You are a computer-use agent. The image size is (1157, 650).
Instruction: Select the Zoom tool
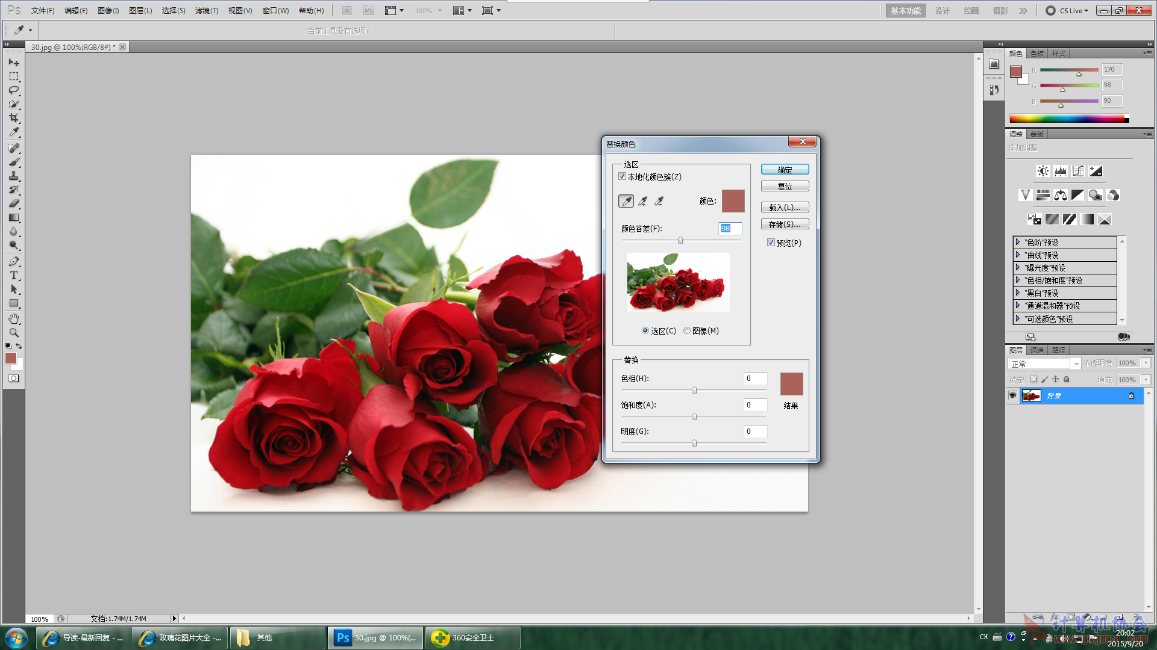coord(13,333)
